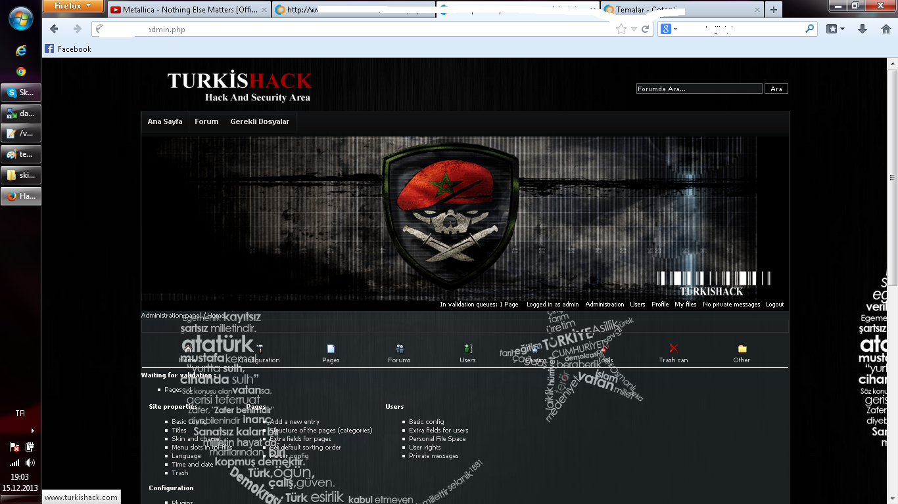Open the Pages admin icon

(331, 348)
